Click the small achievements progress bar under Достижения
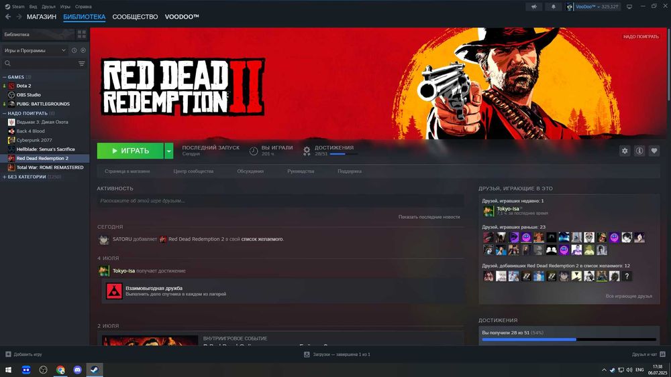671x377 pixels. tap(343, 154)
